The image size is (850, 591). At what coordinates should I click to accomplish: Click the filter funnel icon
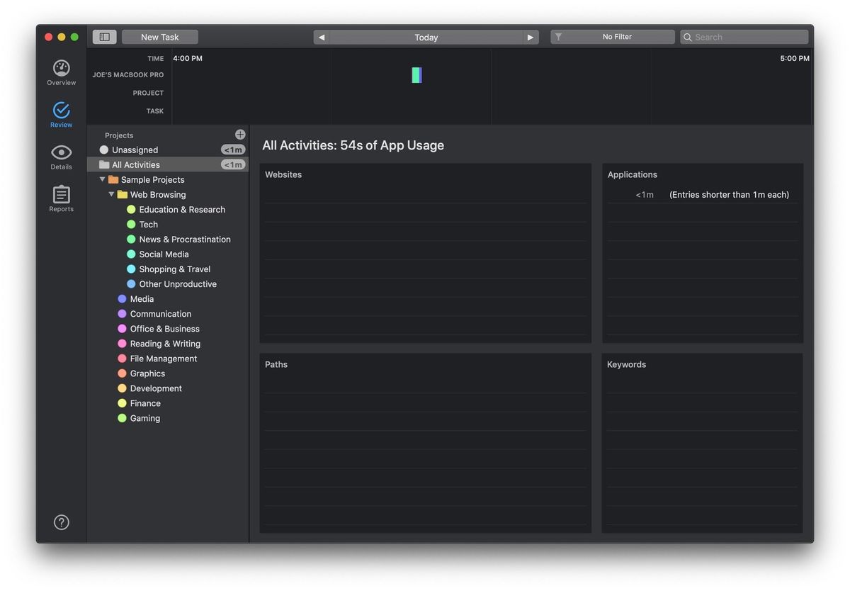558,37
